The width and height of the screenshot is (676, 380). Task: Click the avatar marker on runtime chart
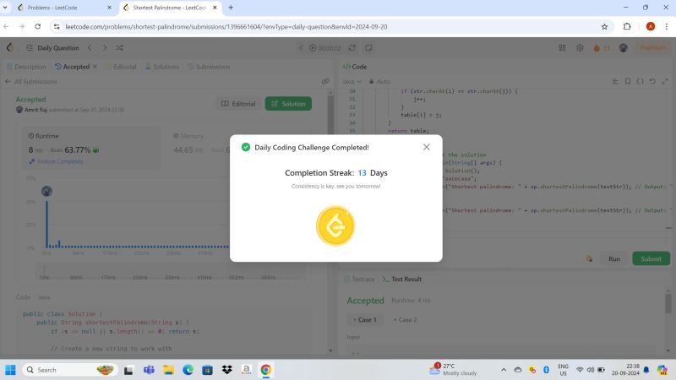click(46, 192)
